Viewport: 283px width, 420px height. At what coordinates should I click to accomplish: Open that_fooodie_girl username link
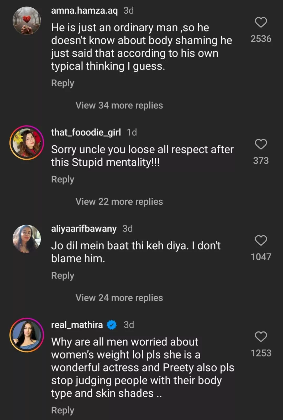[x=86, y=132]
